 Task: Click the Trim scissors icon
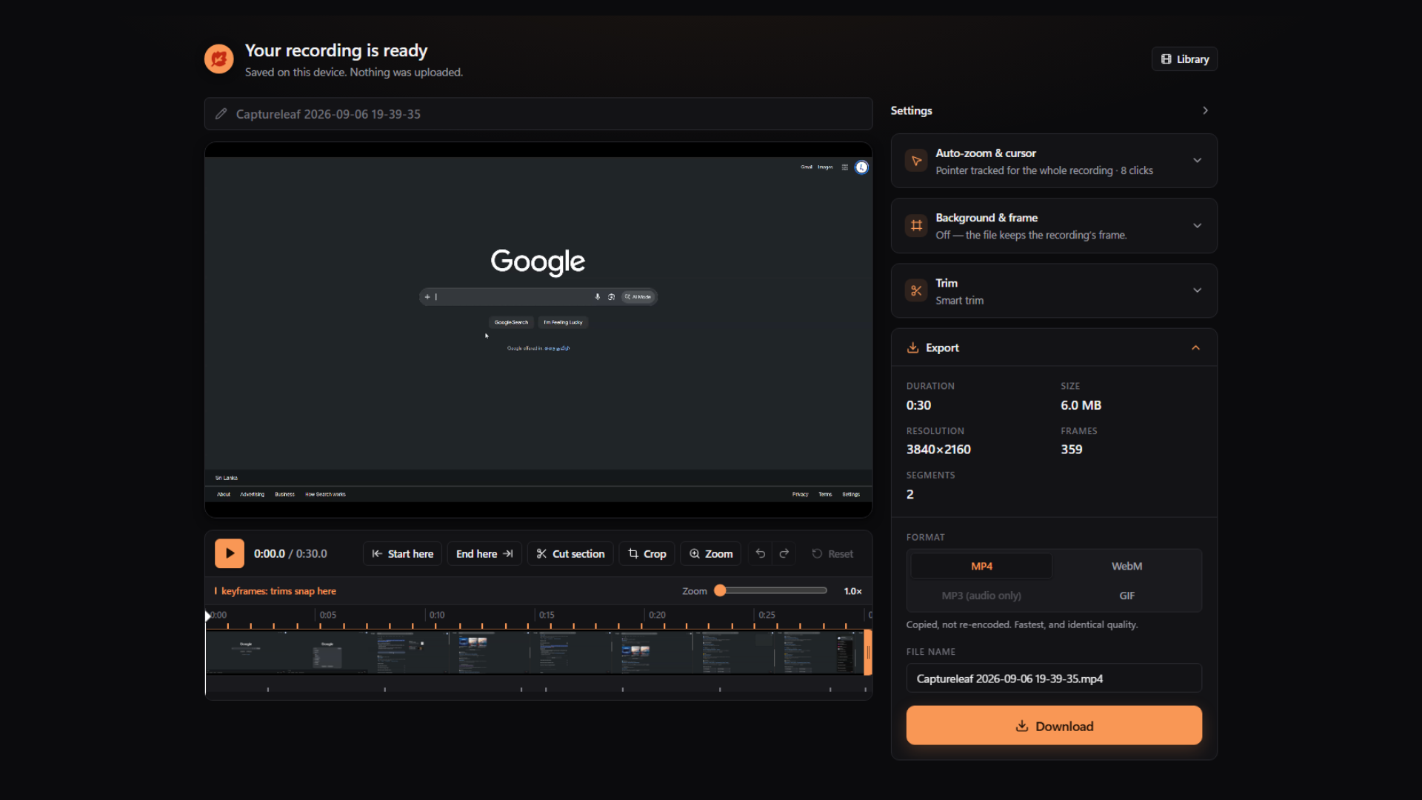click(x=916, y=290)
